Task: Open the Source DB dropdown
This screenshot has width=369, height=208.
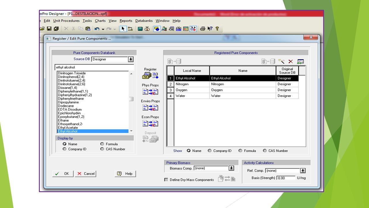Action: coord(131,59)
